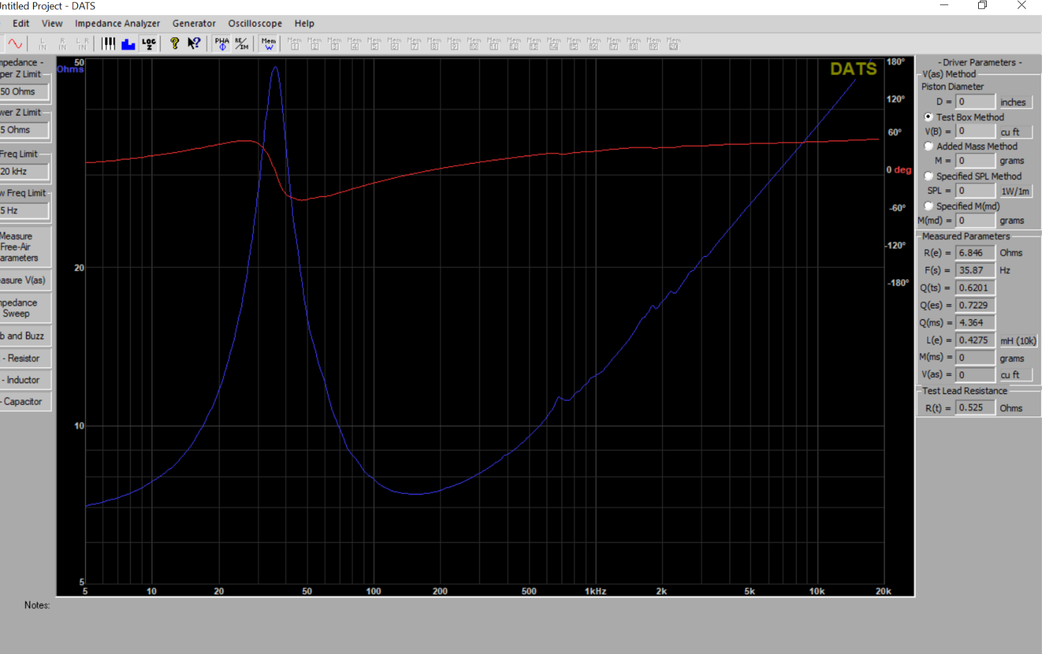1042x654 pixels.
Task: Toggle the LOG Z scale icon
Action: point(149,44)
